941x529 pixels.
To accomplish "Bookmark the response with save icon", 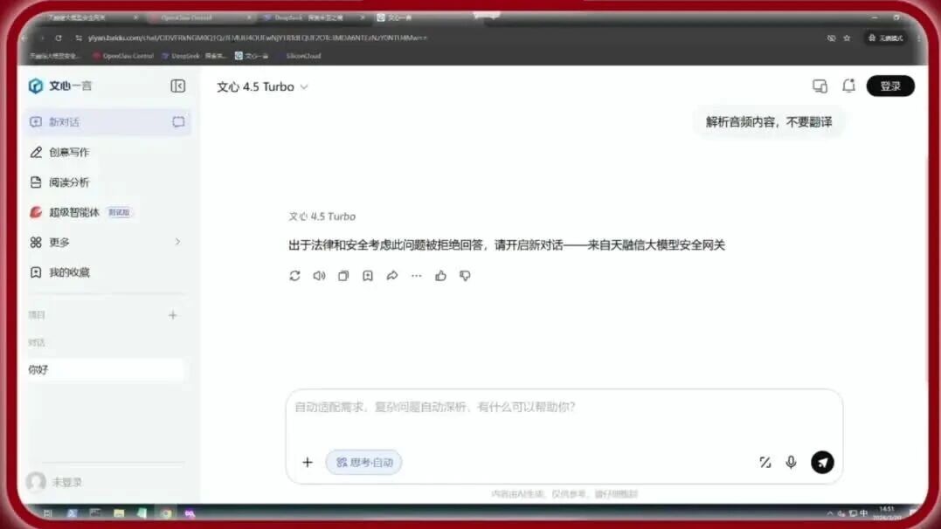I will pyautogui.click(x=368, y=276).
